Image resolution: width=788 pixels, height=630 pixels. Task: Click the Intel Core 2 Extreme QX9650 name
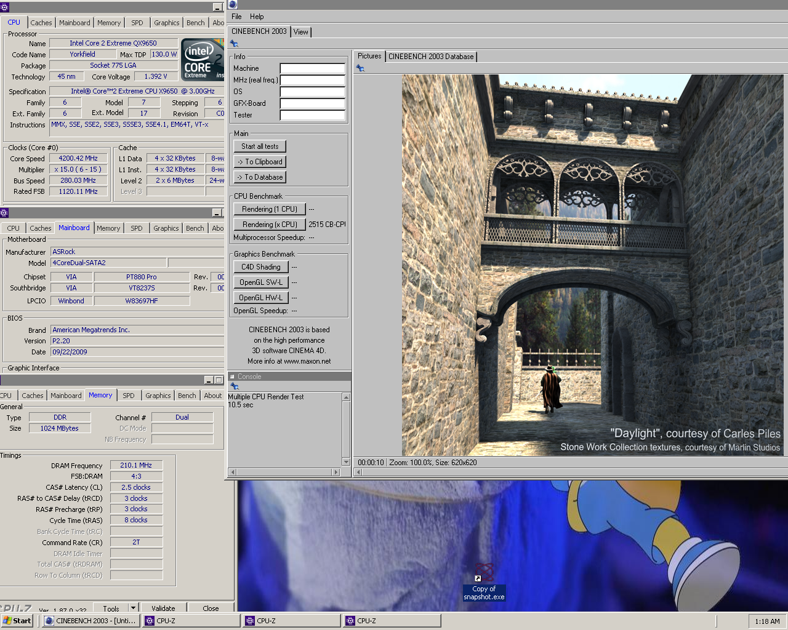coord(113,43)
